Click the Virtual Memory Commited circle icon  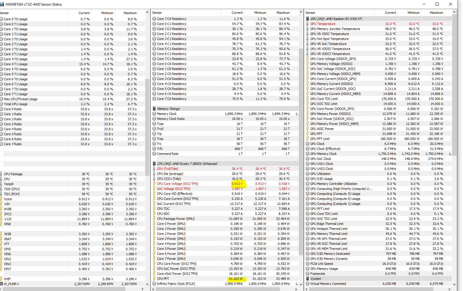308,284
